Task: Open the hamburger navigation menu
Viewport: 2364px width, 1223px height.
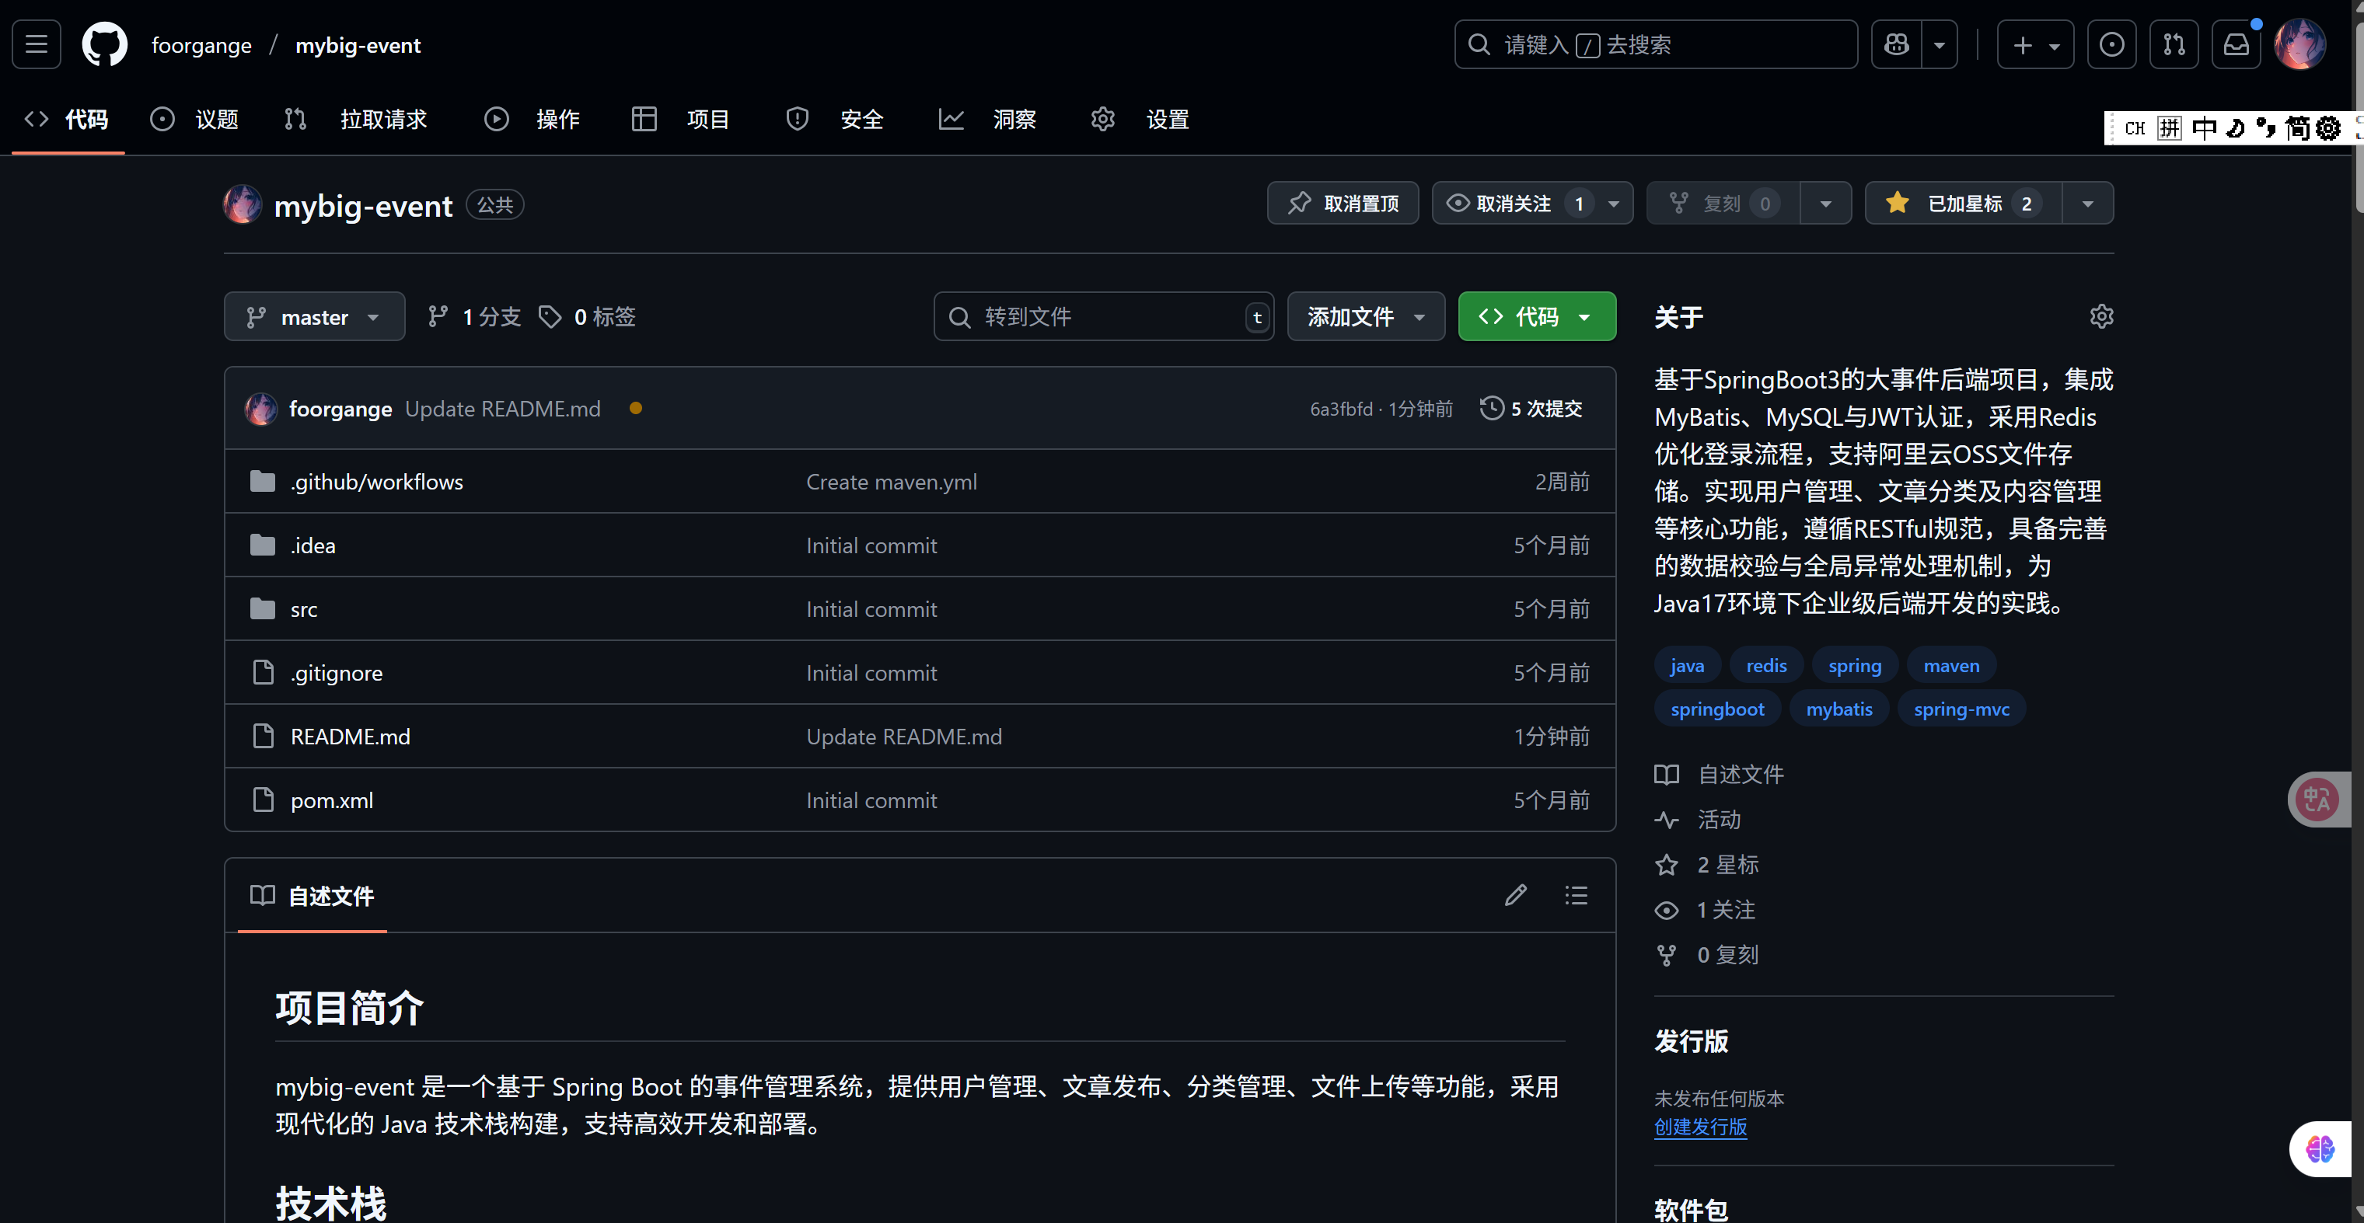Action: (37, 44)
